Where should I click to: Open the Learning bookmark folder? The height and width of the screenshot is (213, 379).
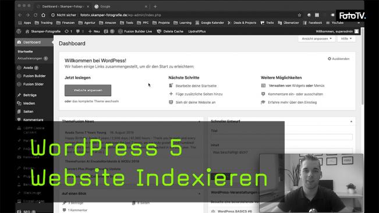pyautogui.click(x=182, y=23)
